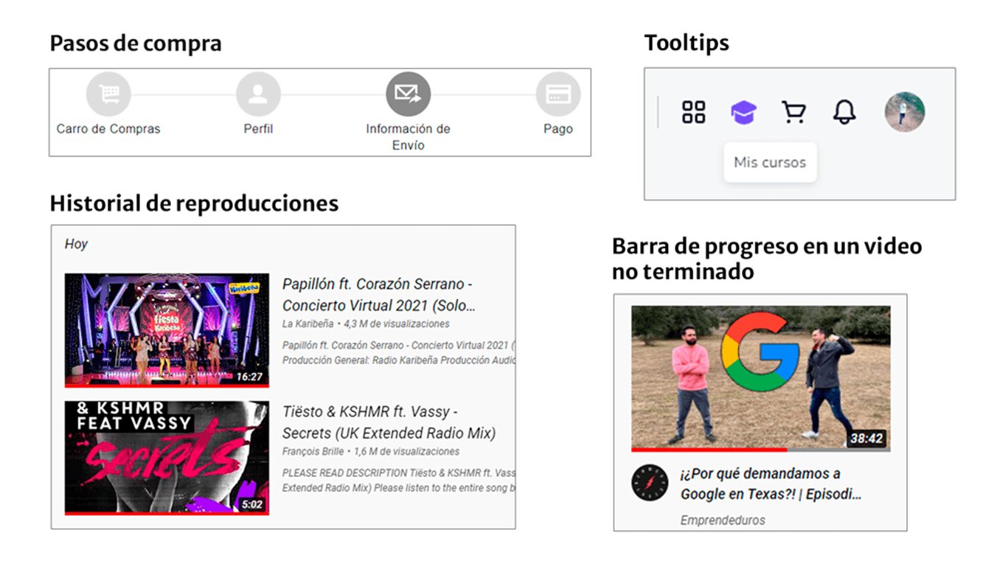
Task: Click the purple graduation cap icon
Action: tap(743, 113)
